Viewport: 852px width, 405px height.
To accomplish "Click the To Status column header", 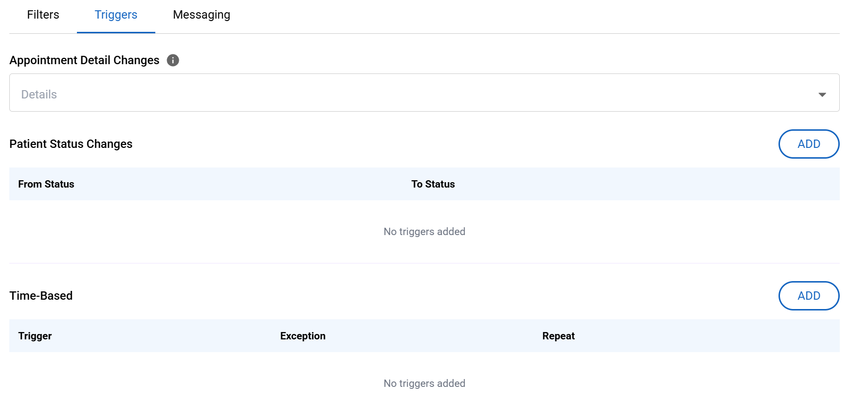I will [x=433, y=184].
